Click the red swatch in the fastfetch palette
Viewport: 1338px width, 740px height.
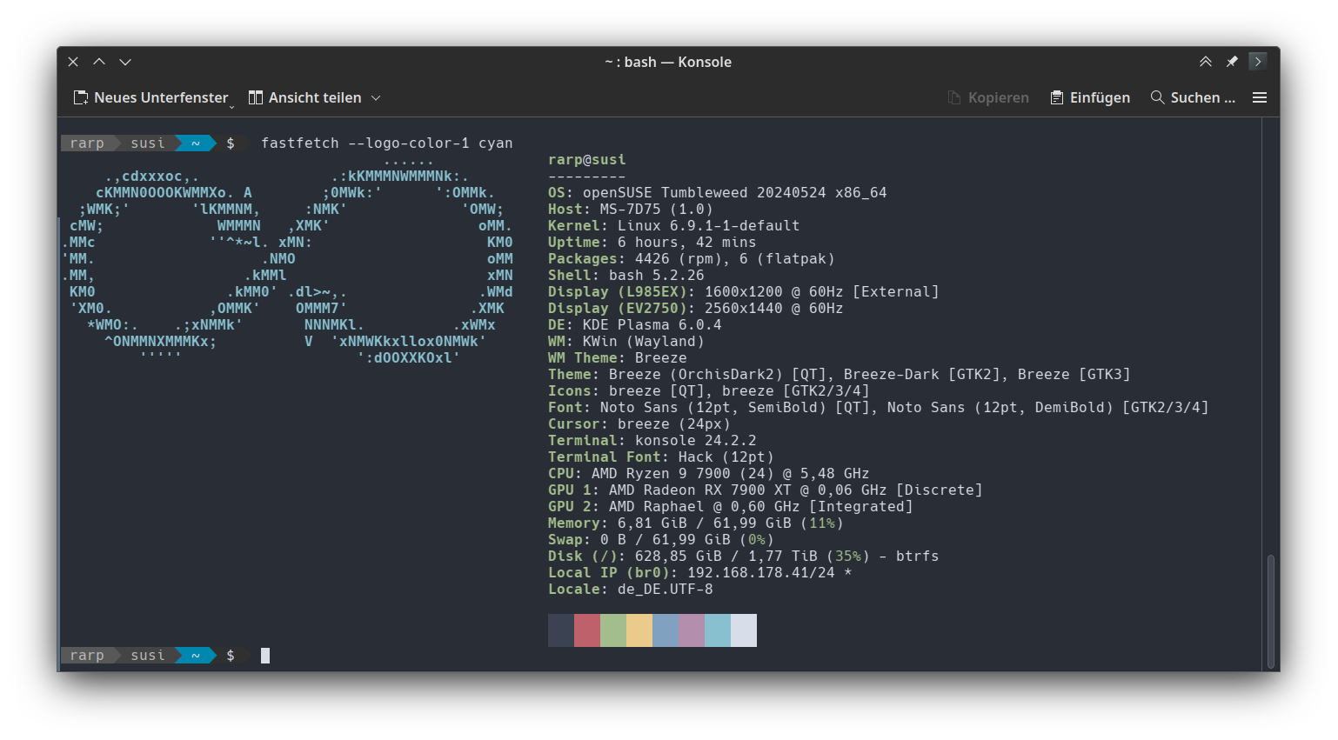click(x=587, y=630)
